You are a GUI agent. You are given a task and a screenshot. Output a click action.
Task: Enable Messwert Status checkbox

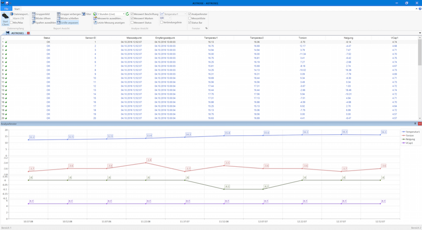click(132, 23)
